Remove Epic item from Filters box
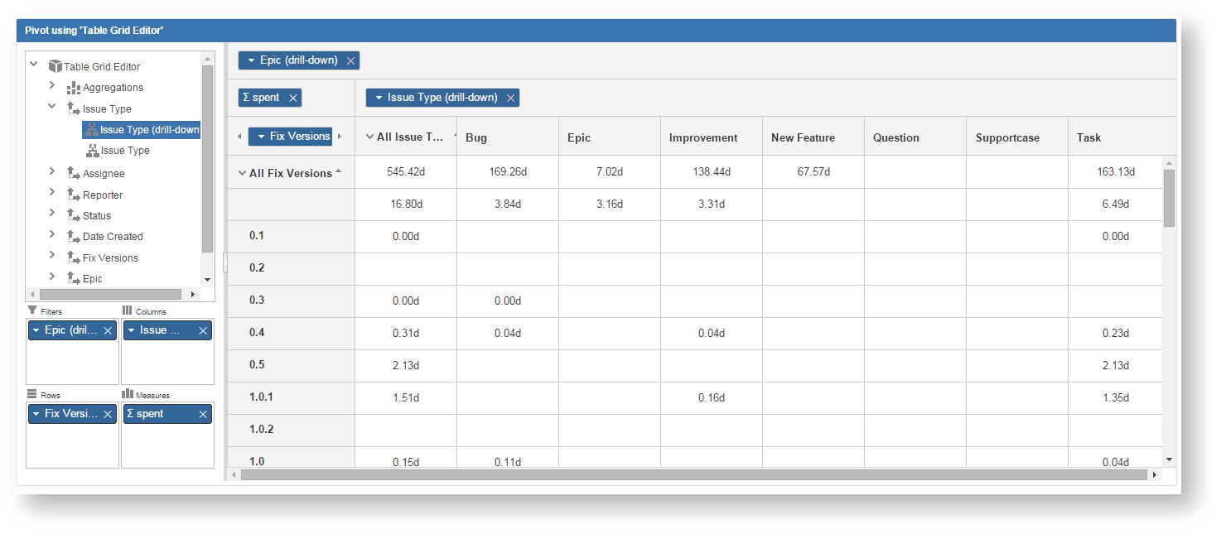 [x=109, y=330]
